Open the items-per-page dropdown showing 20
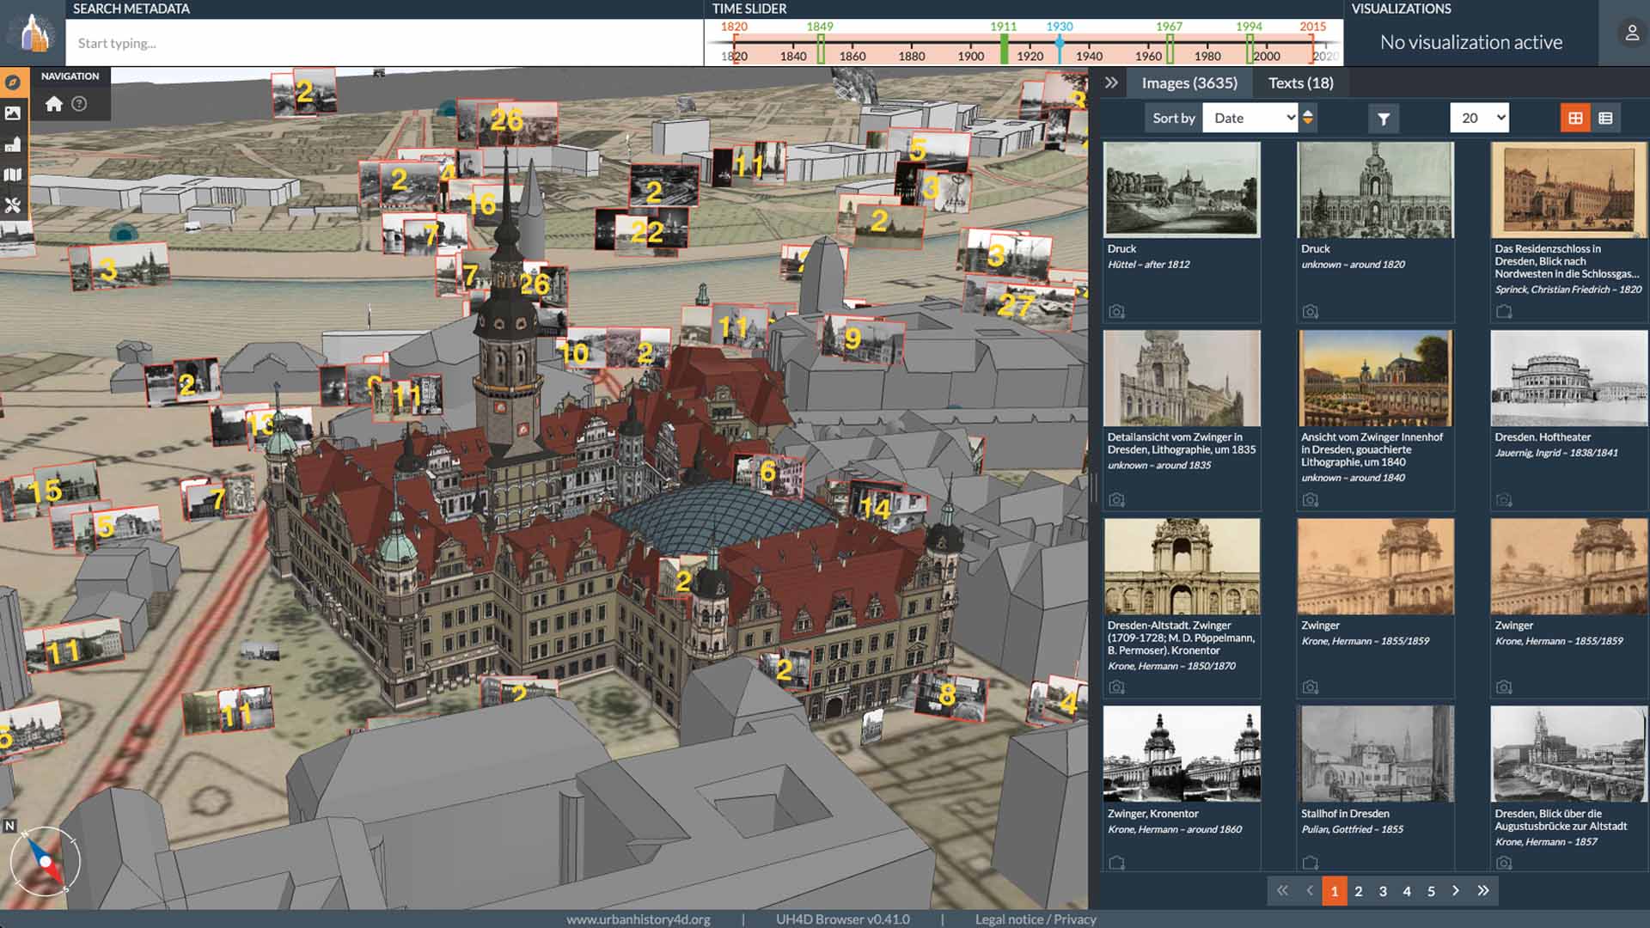This screenshot has height=928, width=1650. (1479, 118)
